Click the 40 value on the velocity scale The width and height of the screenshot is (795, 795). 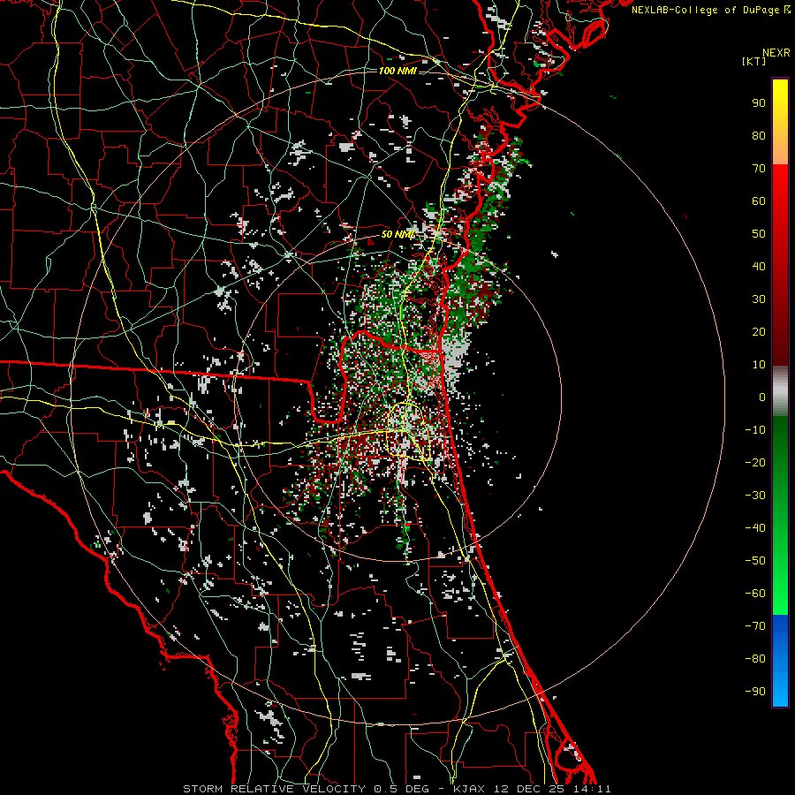pos(759,266)
